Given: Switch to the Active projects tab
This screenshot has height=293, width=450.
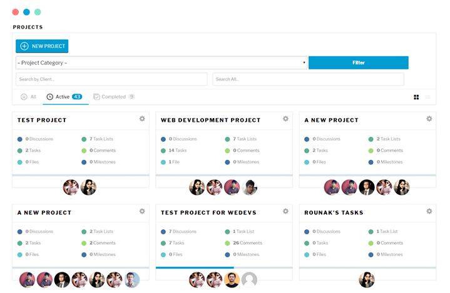Looking at the screenshot, I should [64, 97].
